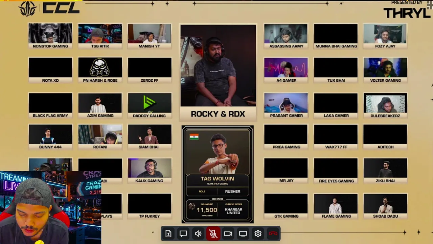433x244 pixels.
Task: Open call settings gear icon
Action: [258, 233]
